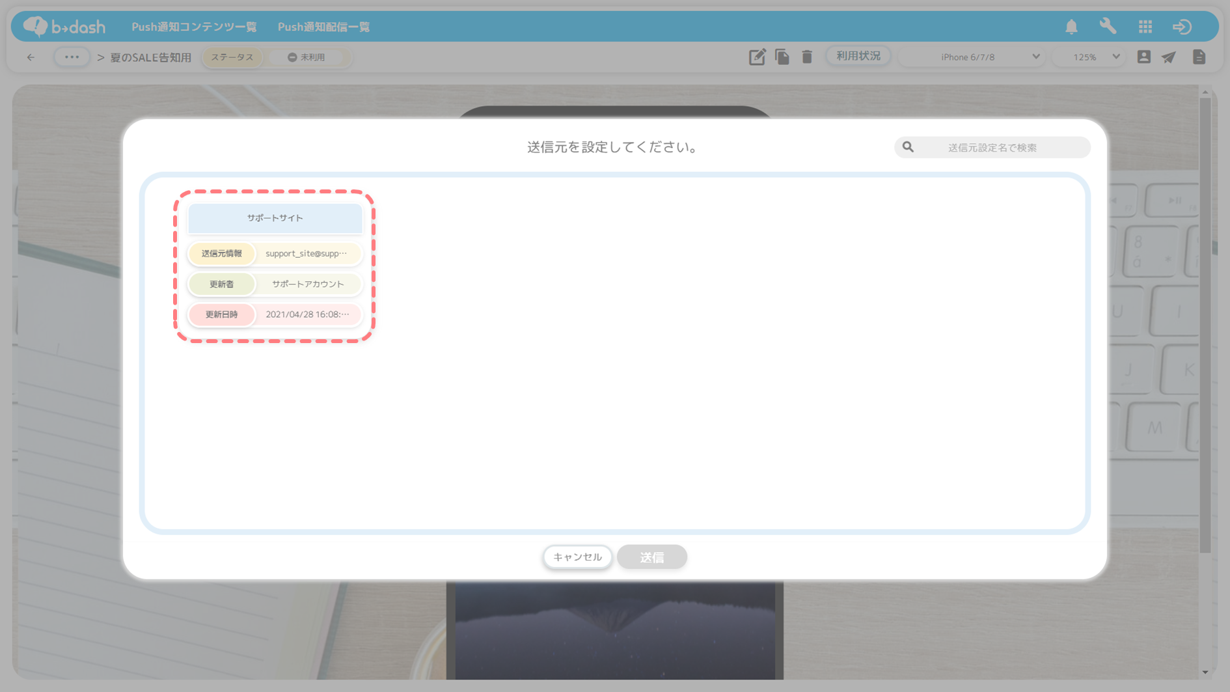The image size is (1230, 692).
Task: Click the 未利用 status indicator
Action: pyautogui.click(x=307, y=57)
